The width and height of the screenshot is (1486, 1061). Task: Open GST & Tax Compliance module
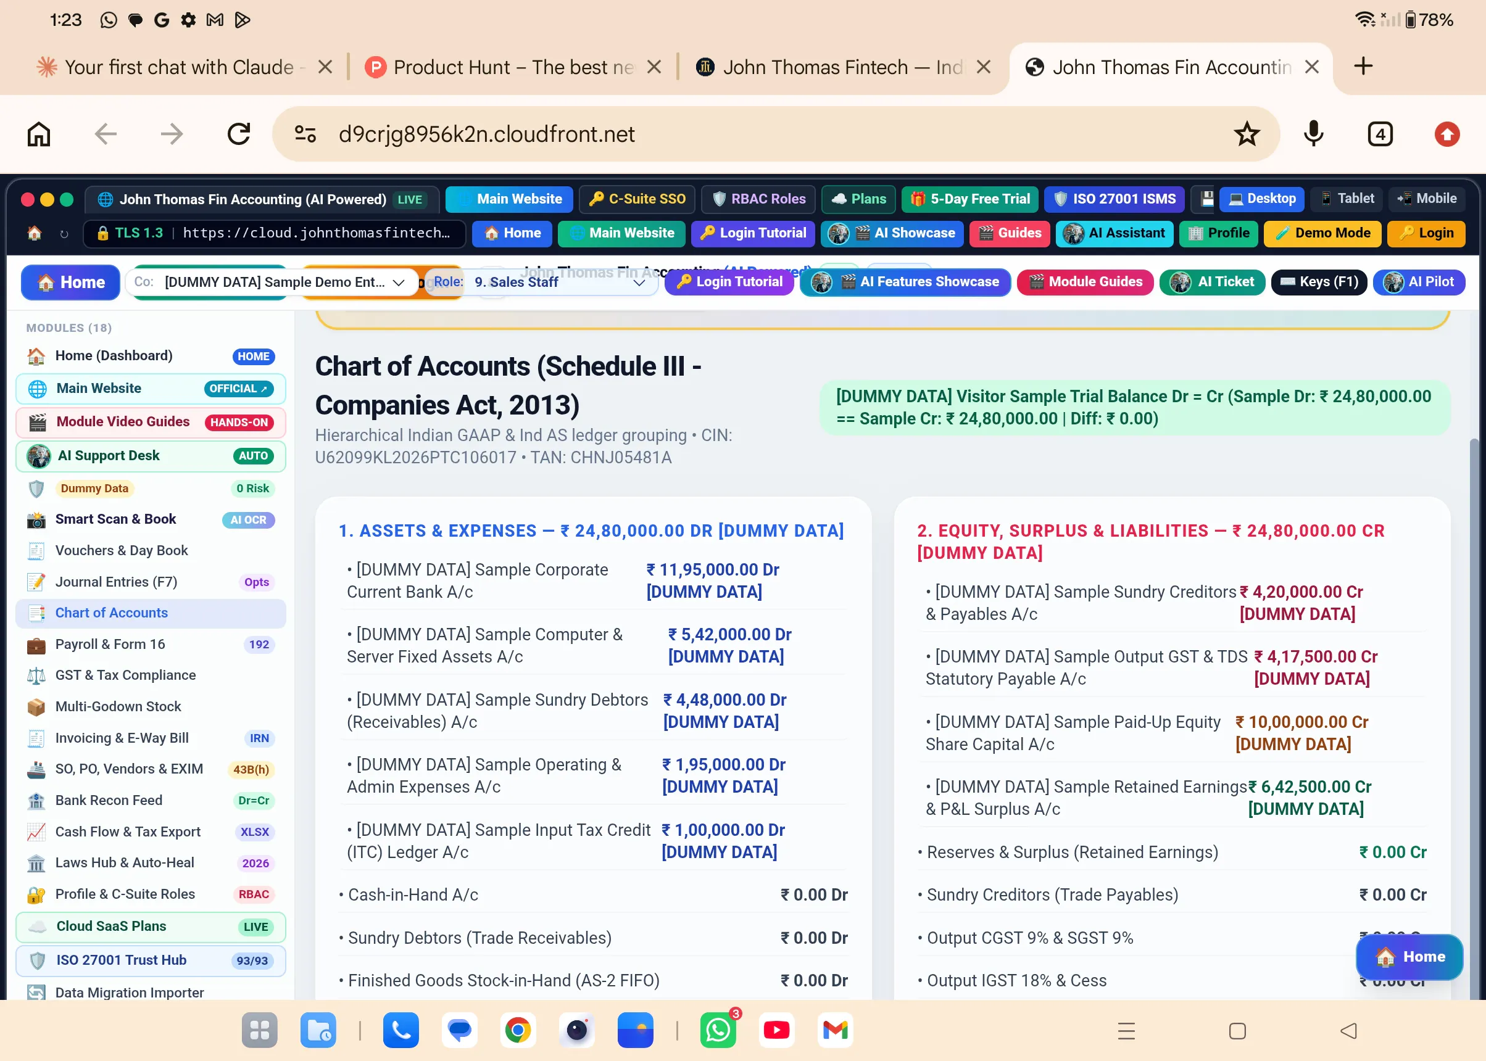click(x=151, y=675)
